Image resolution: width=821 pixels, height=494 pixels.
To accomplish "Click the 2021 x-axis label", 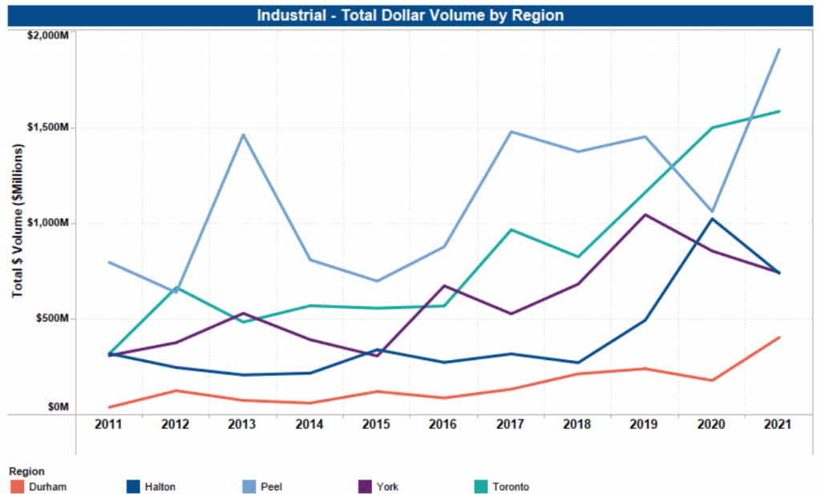I will click(778, 424).
